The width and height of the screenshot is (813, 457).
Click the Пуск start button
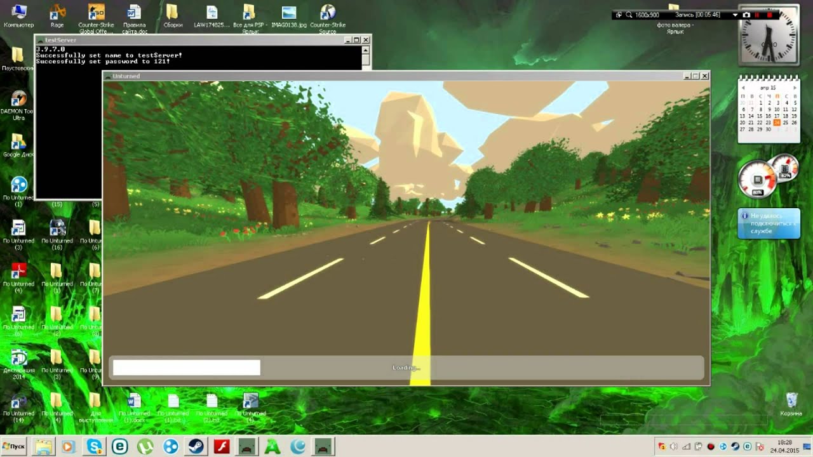coord(14,446)
